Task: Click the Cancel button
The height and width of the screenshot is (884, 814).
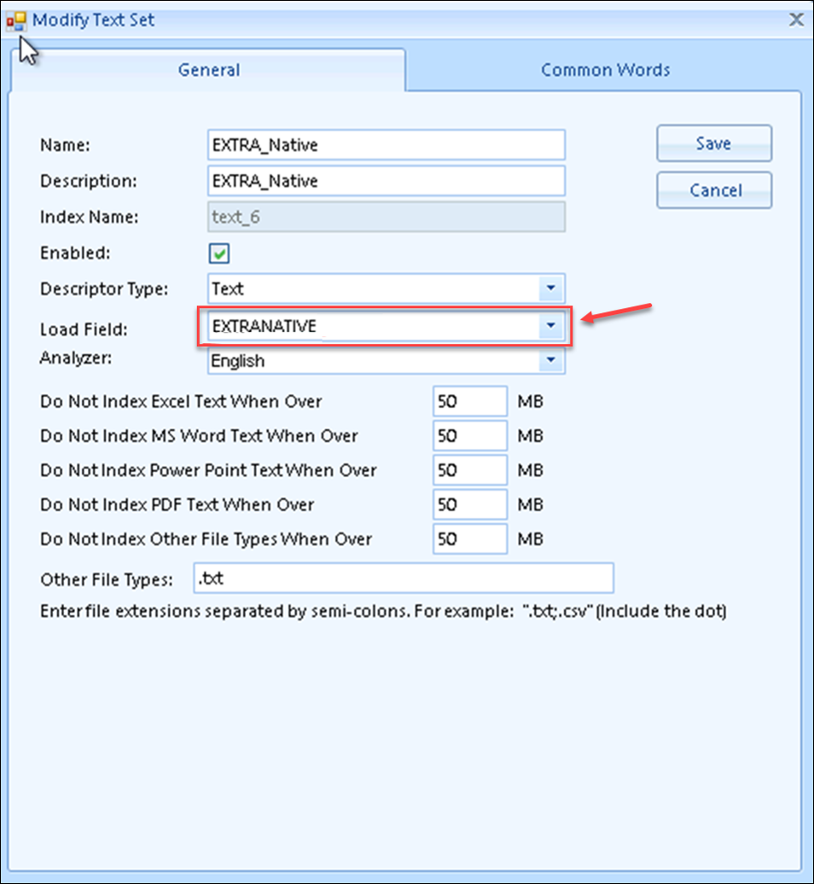Action: pos(713,189)
